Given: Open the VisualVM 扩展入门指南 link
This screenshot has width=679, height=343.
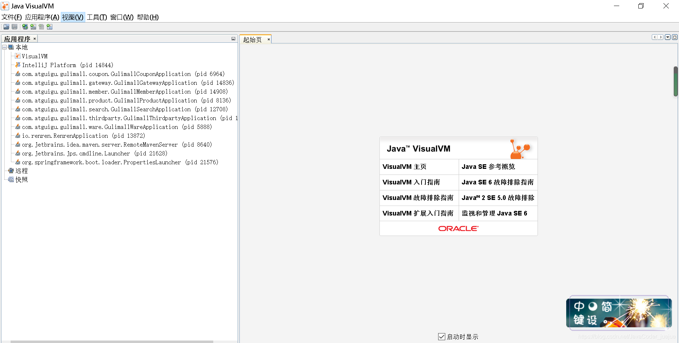Looking at the screenshot, I should (418, 213).
